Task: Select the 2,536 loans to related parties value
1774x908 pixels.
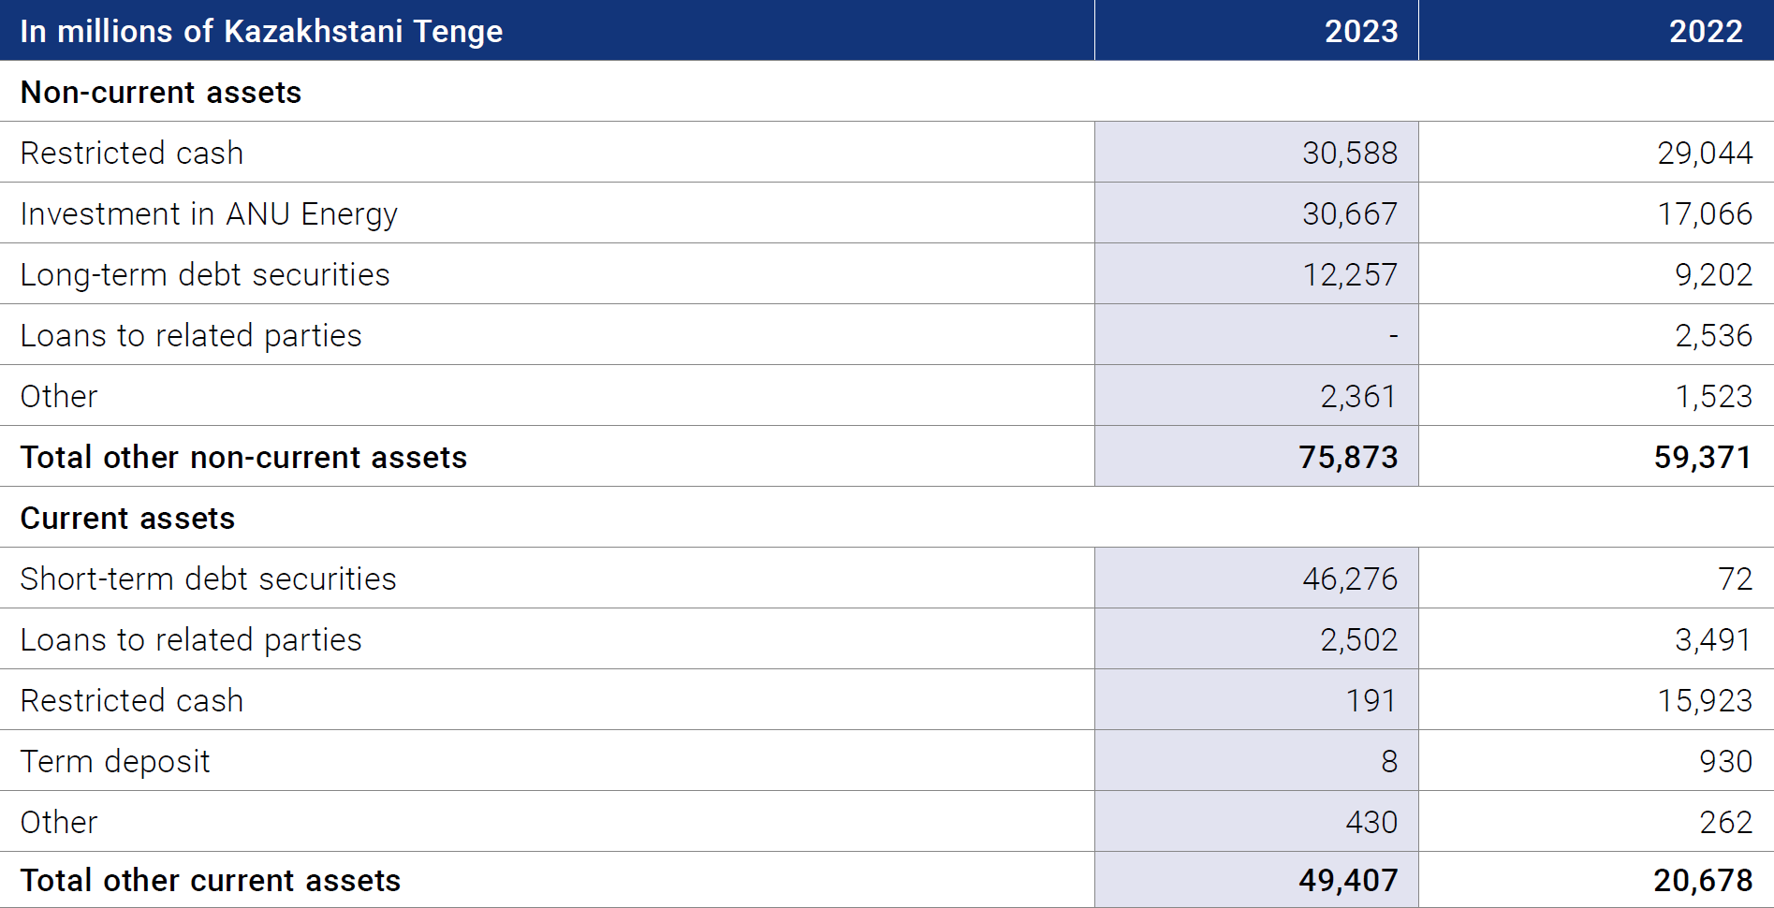Action: coord(1713,335)
